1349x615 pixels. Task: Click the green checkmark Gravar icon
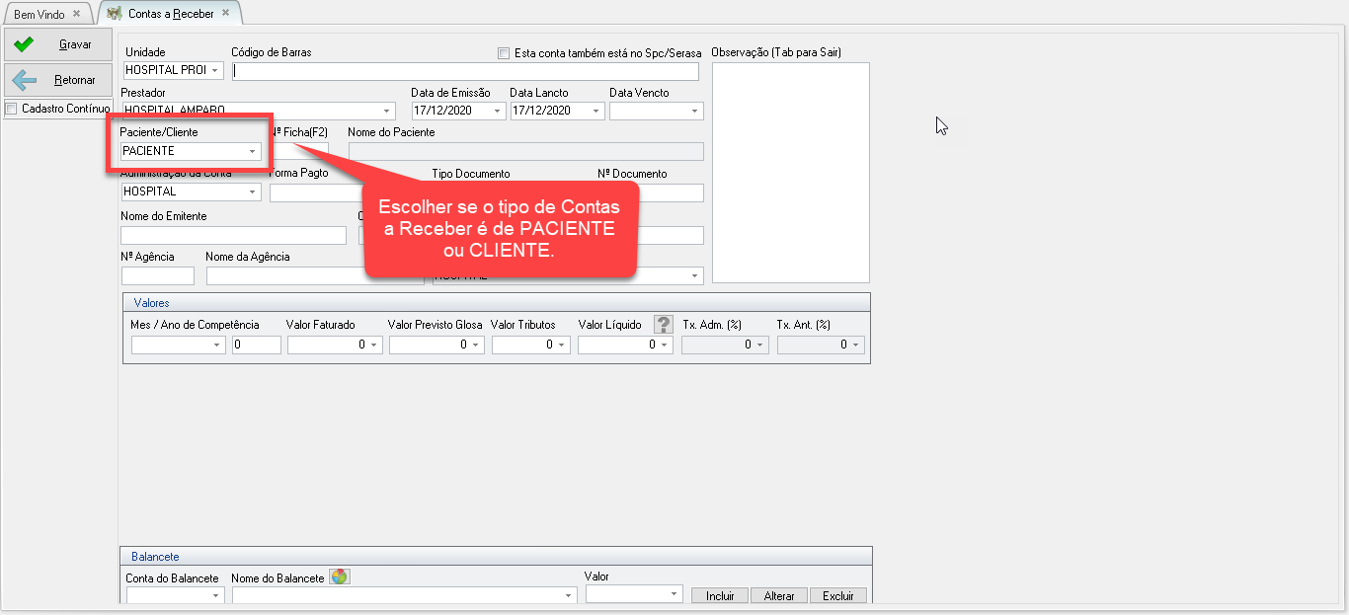25,44
